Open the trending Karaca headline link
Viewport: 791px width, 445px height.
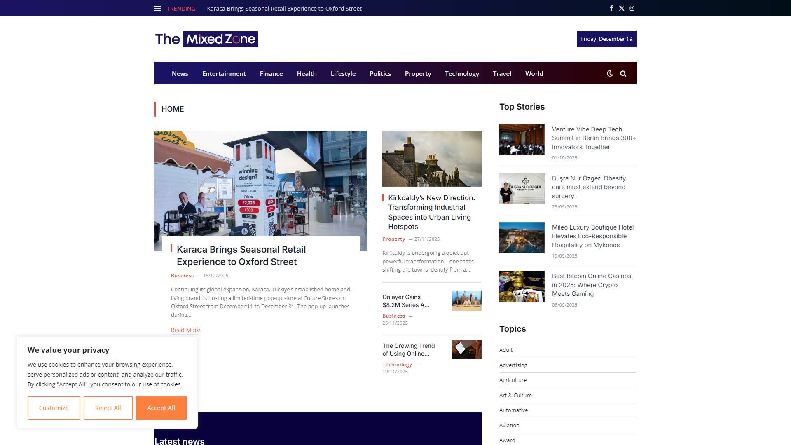pos(284,8)
